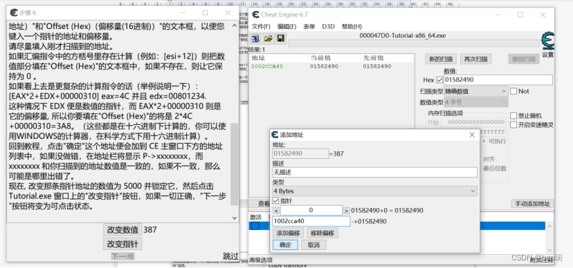Toggle the Hex checkbox
573x268 pixels.
[x=439, y=80]
